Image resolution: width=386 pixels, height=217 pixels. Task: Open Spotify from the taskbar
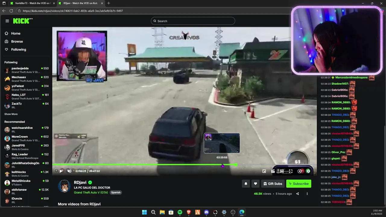click(180, 212)
